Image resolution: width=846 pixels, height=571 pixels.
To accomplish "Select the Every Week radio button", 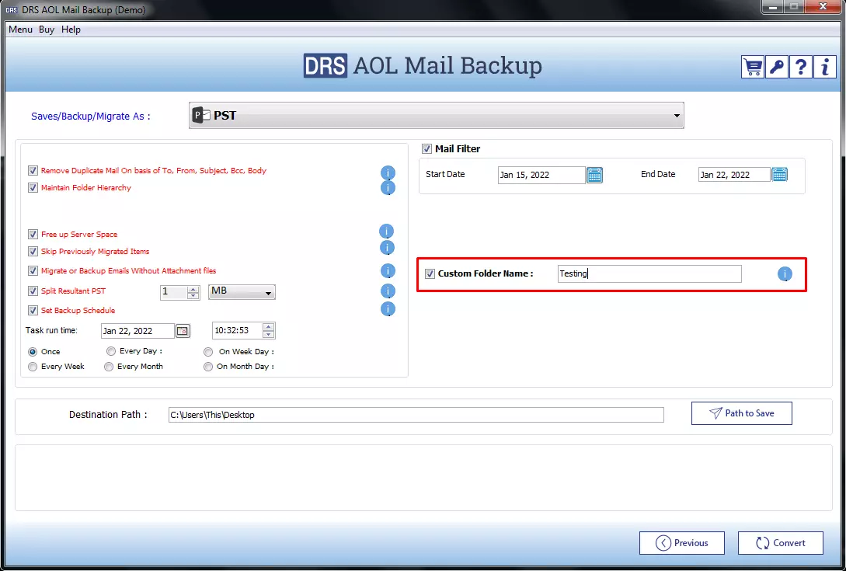I will (x=33, y=367).
